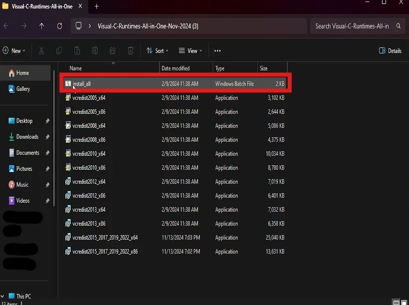Screen dimensions: 409x305
Task: Sort files by Date modified column
Action: 175,68
